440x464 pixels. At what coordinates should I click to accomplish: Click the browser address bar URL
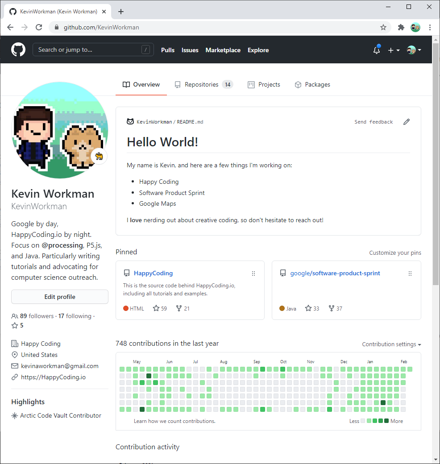click(x=101, y=27)
